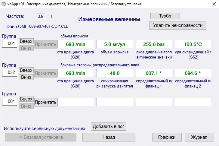Click the enabled Прочитать button in the bottom group
This screenshot has height=146, width=219.
coord(46,102)
